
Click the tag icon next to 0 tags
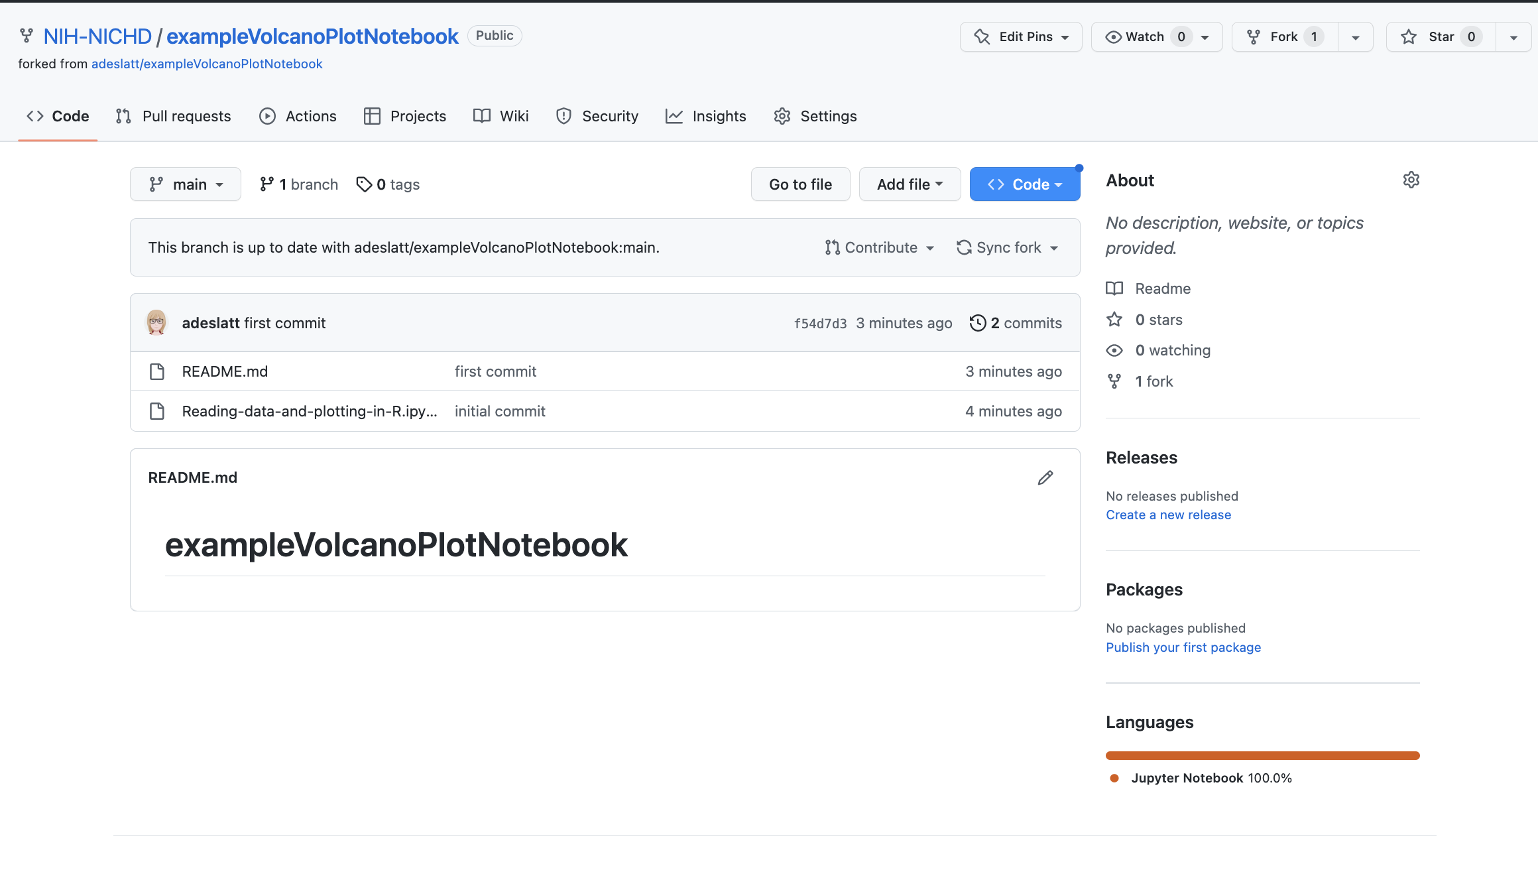pyautogui.click(x=364, y=184)
